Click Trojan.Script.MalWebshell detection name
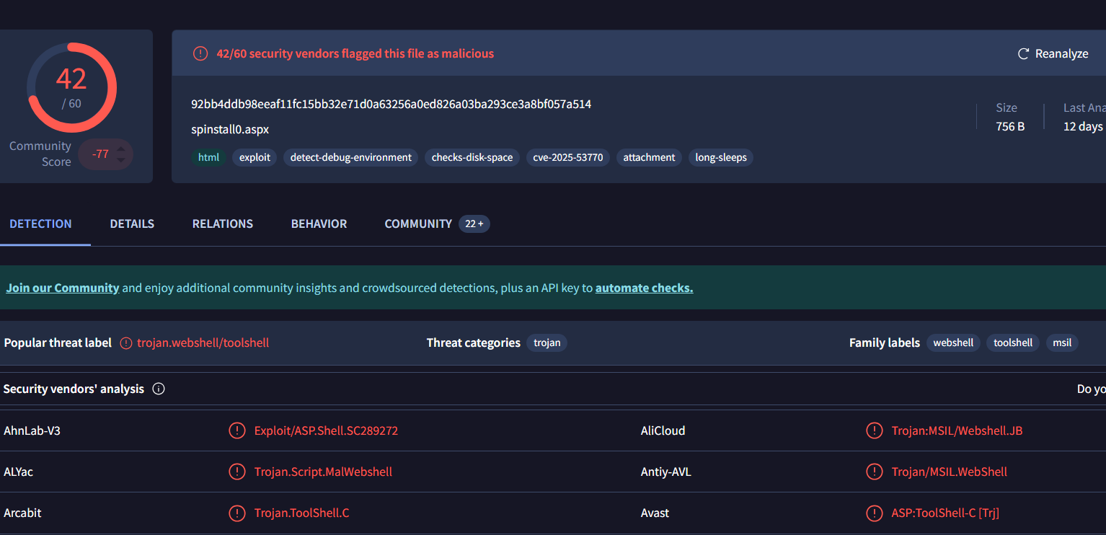The image size is (1106, 535). point(323,472)
